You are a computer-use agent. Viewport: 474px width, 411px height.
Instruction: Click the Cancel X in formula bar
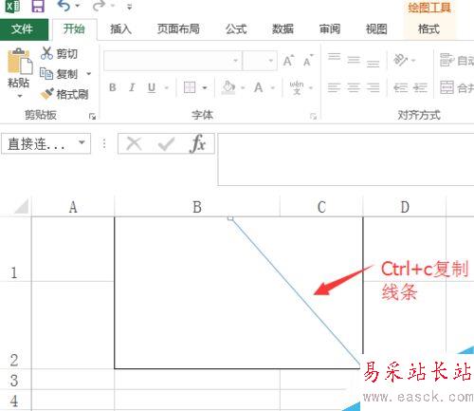pyautogui.click(x=134, y=144)
